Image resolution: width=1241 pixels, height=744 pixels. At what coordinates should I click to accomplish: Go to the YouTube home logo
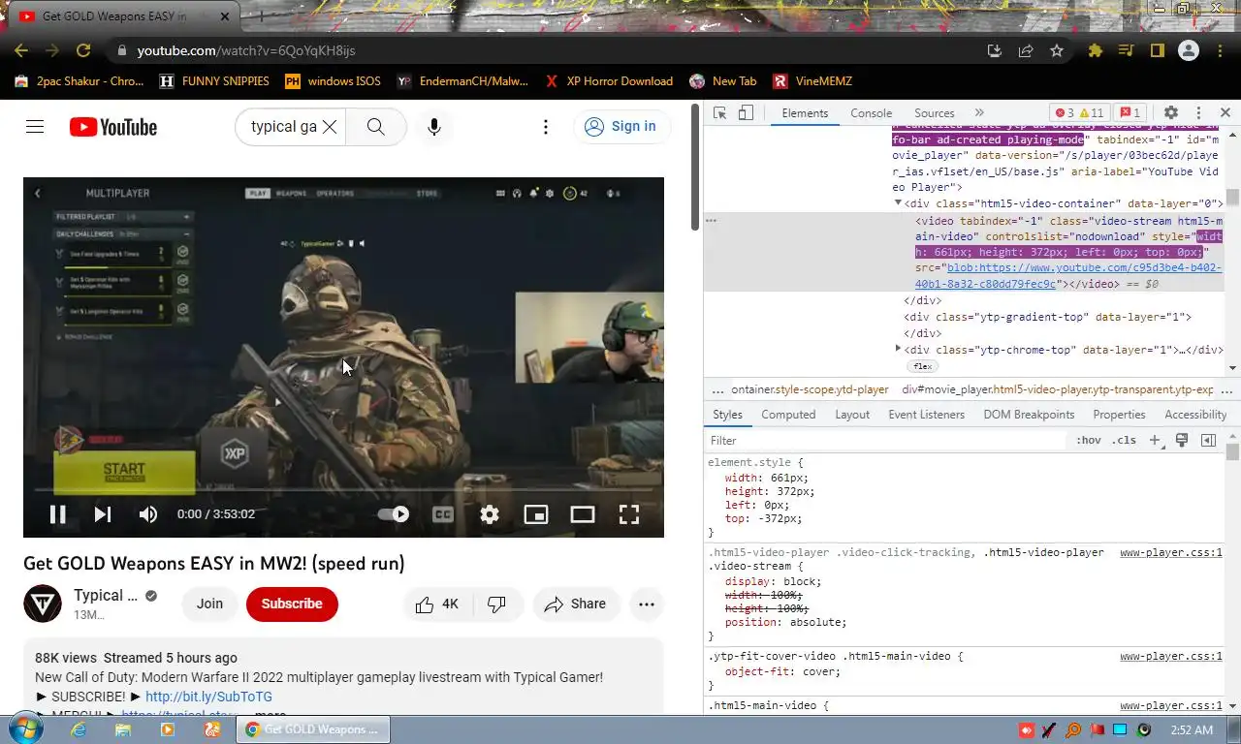pos(113,127)
